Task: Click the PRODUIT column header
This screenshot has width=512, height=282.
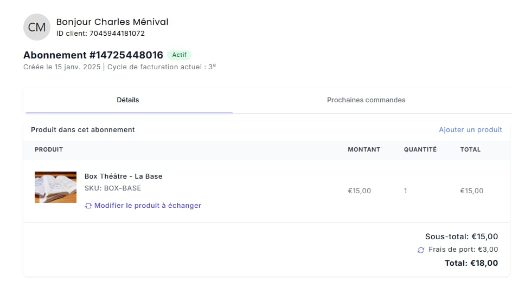Action: click(49, 149)
